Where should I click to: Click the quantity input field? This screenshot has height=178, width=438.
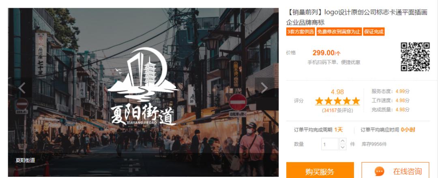pyautogui.click(x=330, y=144)
